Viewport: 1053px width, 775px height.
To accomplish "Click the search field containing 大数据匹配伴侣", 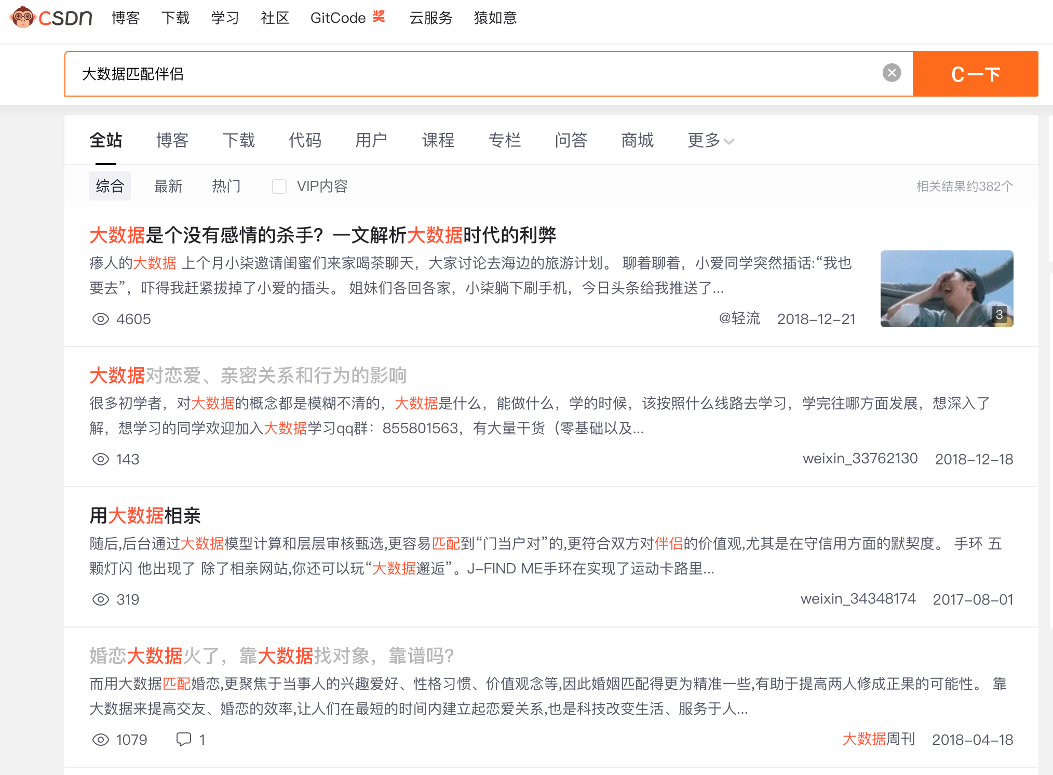I will (x=489, y=74).
